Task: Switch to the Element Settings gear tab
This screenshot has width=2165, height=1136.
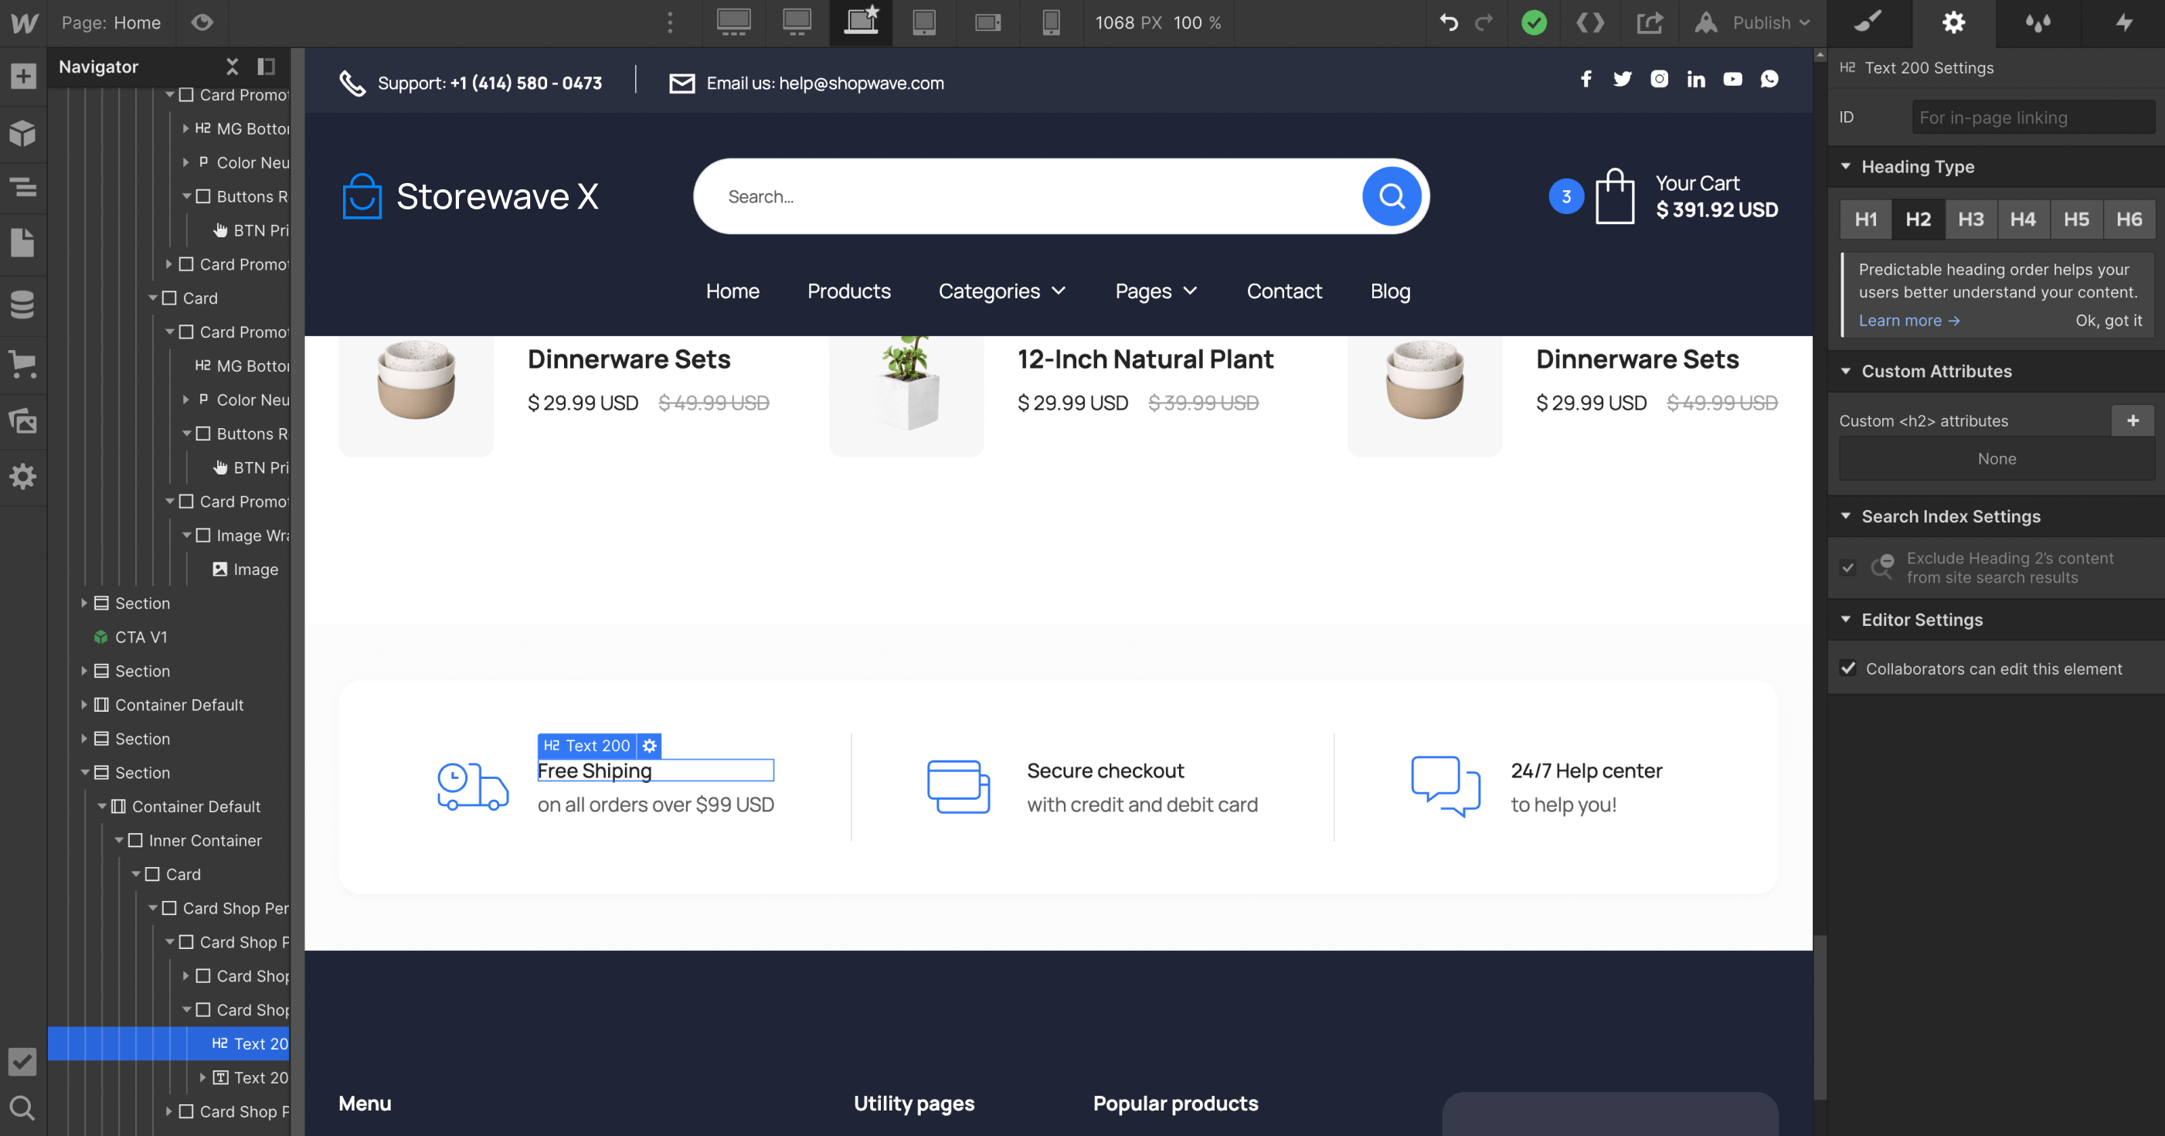Action: 1953,22
